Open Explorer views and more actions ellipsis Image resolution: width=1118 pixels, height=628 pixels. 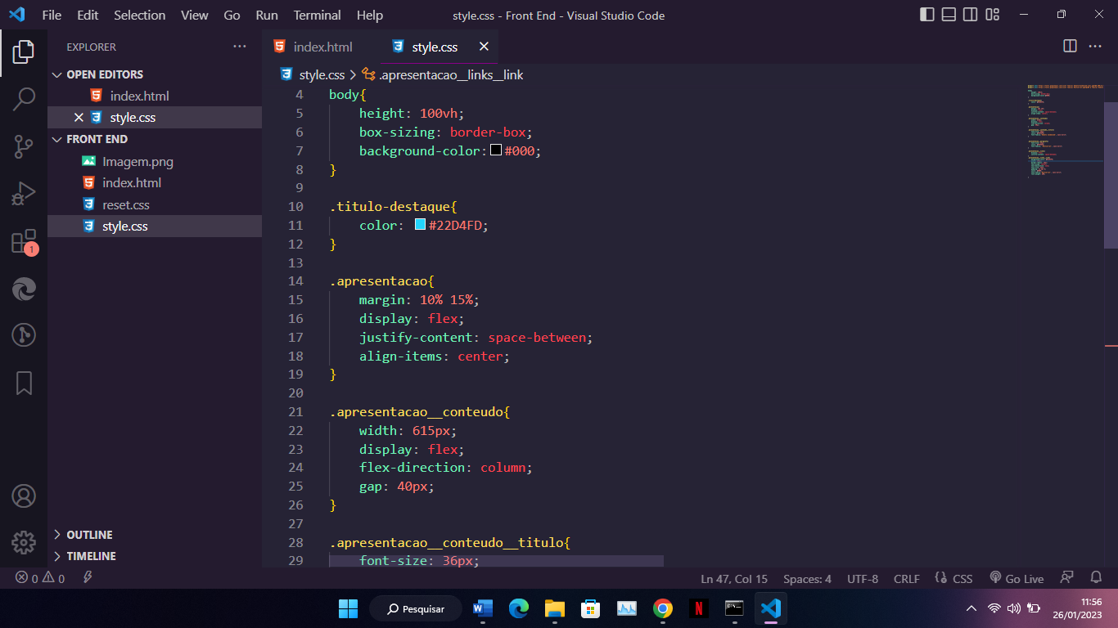pyautogui.click(x=240, y=47)
